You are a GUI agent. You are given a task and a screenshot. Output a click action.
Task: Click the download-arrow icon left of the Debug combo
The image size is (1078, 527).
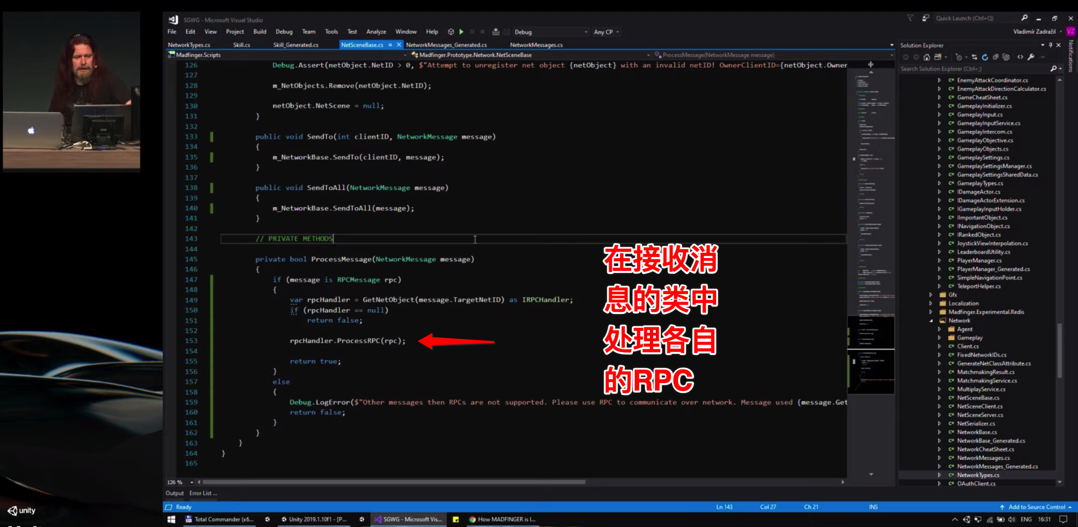coord(495,32)
